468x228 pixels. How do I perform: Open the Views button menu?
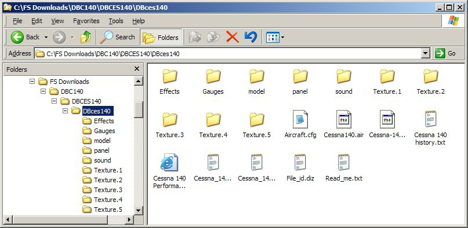point(275,38)
